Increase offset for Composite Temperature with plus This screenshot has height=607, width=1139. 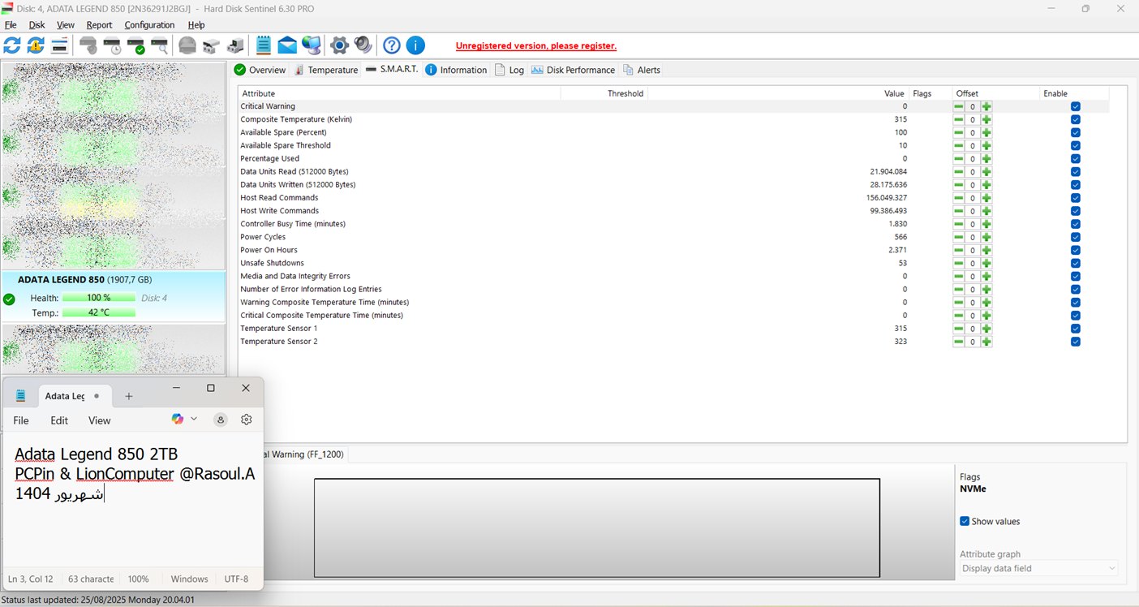[986, 119]
